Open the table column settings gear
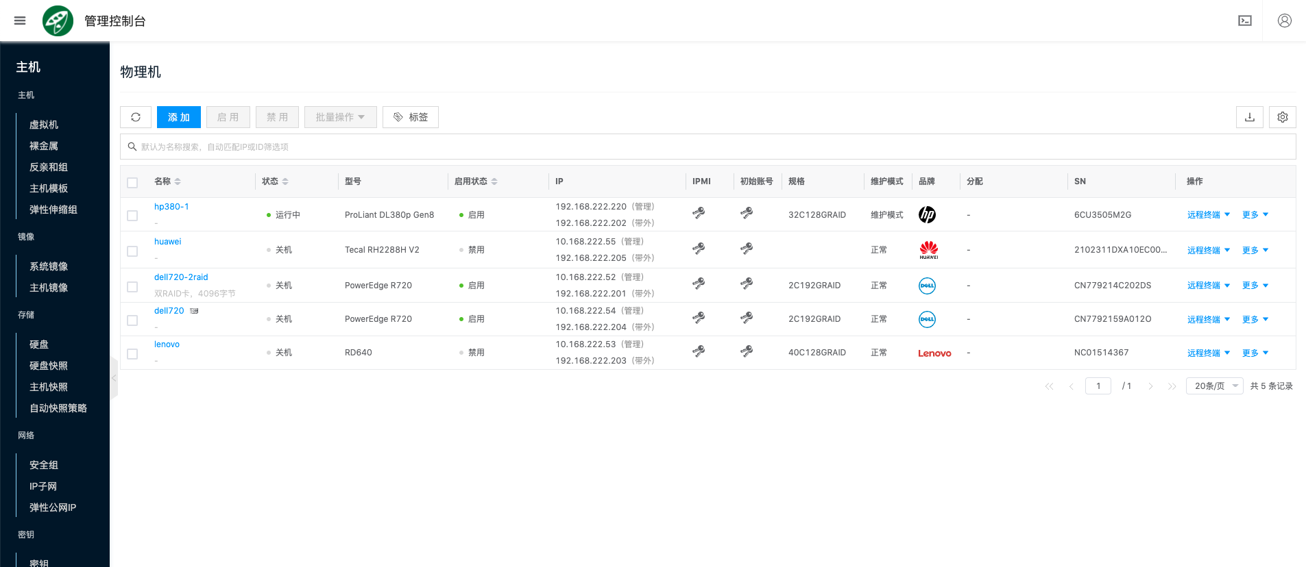Screen dimensions: 1306x567 click(1282, 117)
